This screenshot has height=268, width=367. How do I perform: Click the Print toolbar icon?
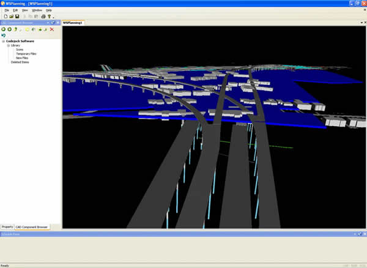coord(43,17)
